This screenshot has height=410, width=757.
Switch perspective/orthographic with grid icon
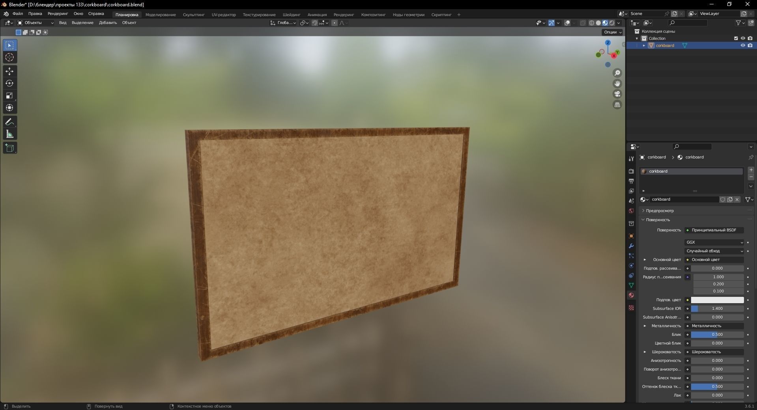click(617, 105)
